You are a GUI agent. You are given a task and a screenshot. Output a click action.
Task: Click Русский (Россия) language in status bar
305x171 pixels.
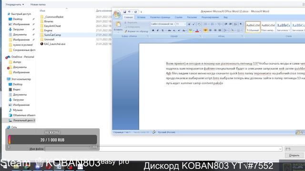pos(166,132)
